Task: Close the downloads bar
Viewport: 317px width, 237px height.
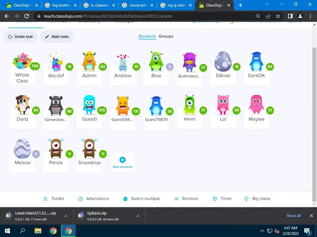Action: pos(311,216)
